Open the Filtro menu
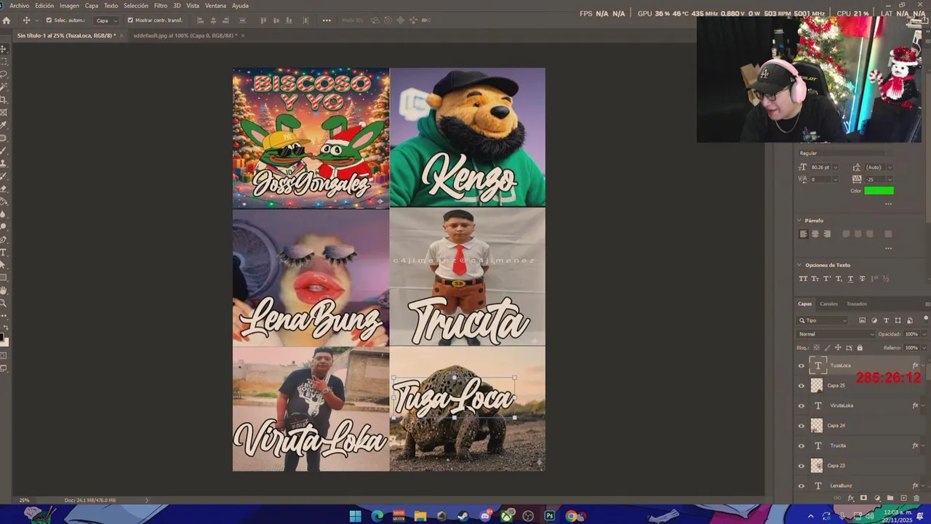 (x=161, y=6)
